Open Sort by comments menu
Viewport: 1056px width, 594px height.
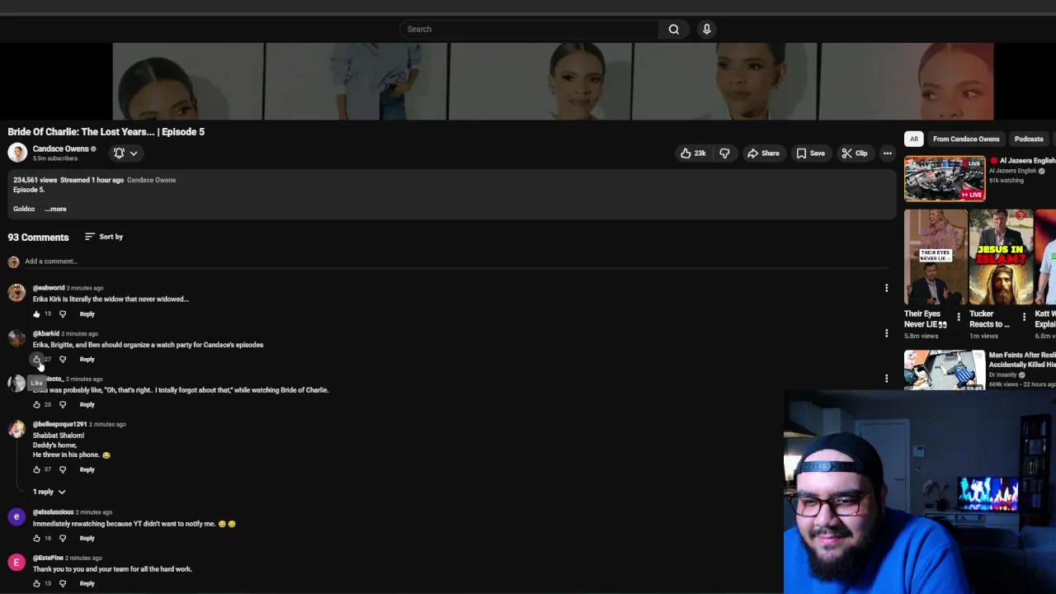tap(104, 237)
